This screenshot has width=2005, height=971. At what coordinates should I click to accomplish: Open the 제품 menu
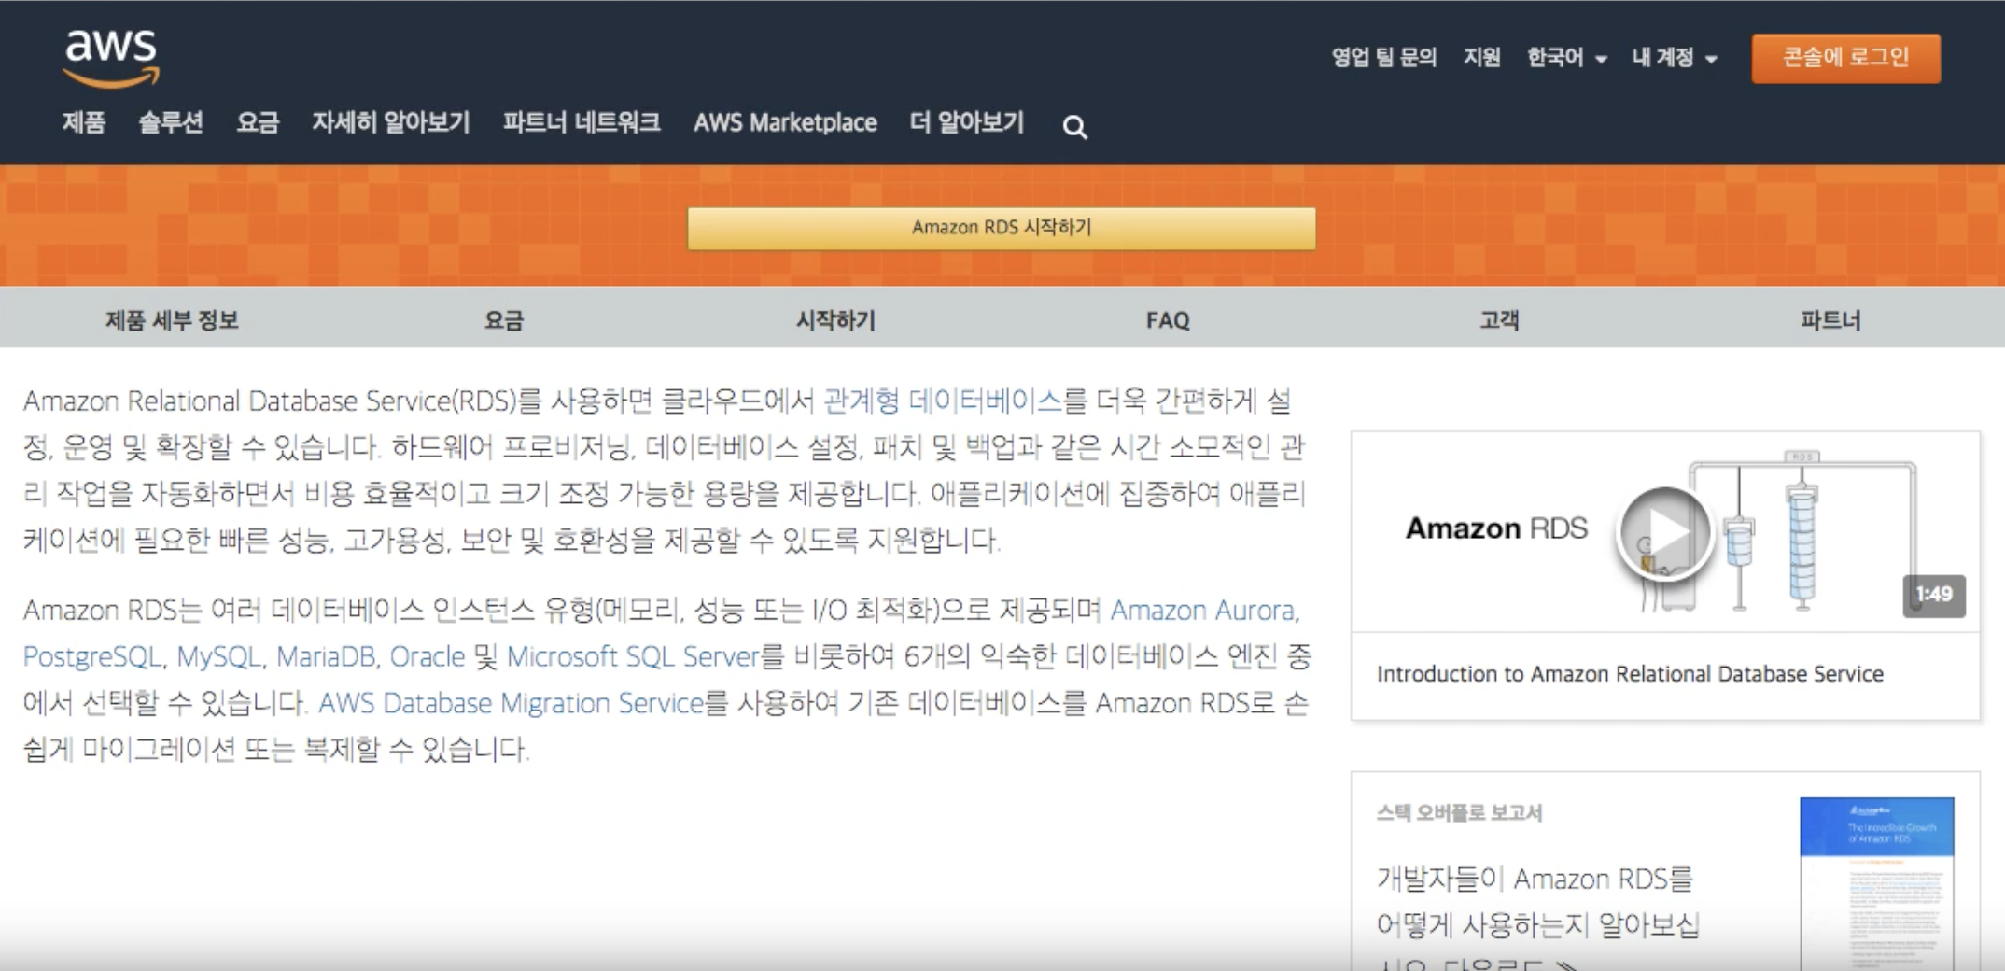[84, 122]
